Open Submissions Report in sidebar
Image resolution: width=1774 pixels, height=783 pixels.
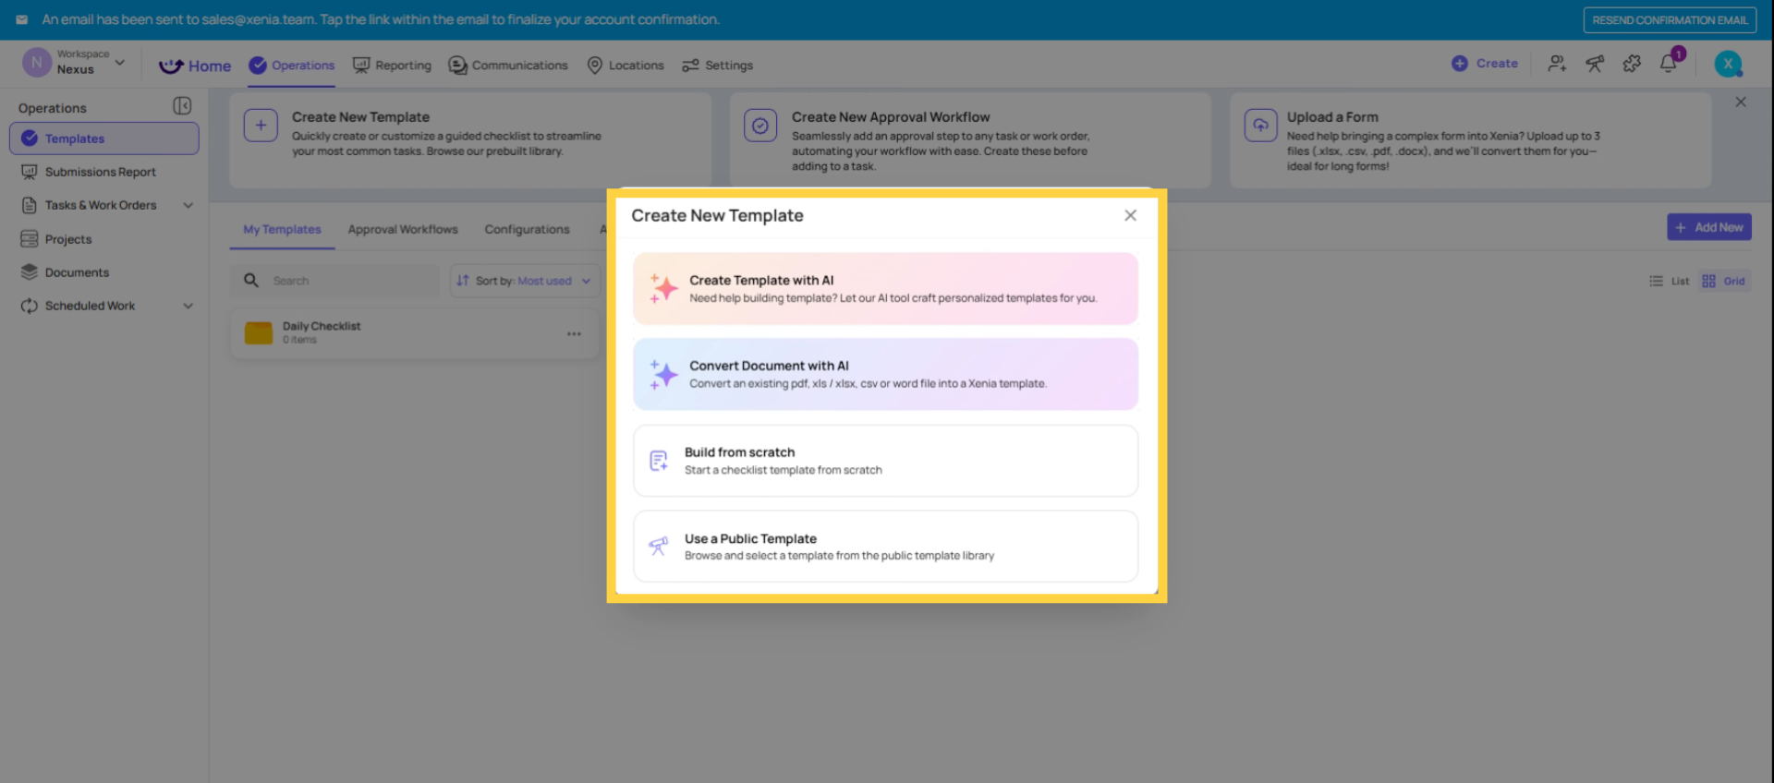click(x=104, y=172)
